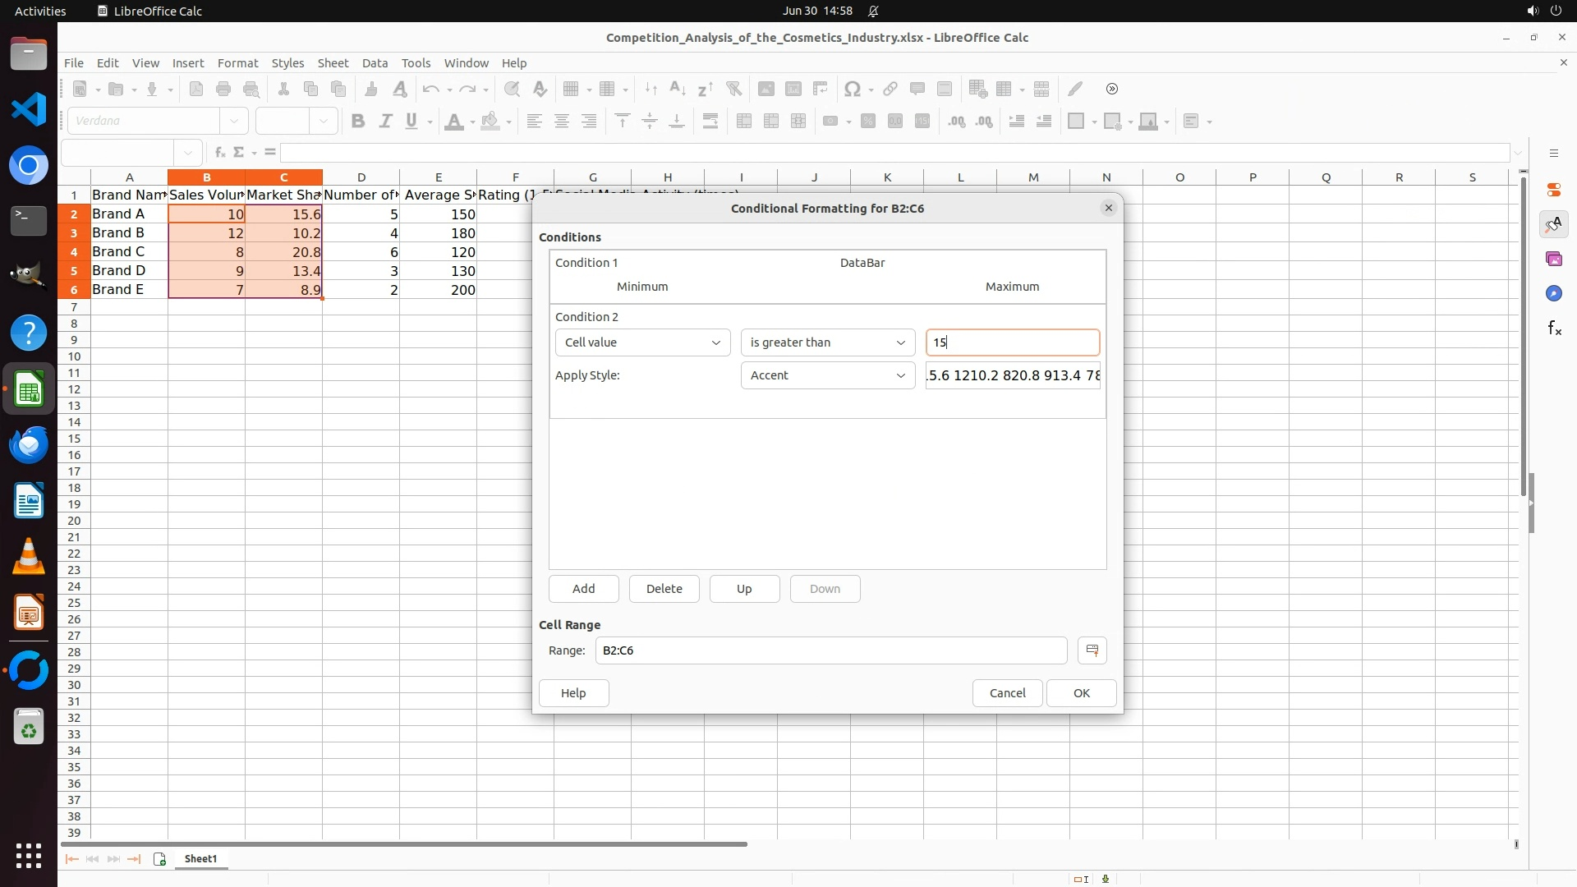Open the sidebar Styles panel icon
Screen dimensions: 1577x887
click(x=1553, y=224)
